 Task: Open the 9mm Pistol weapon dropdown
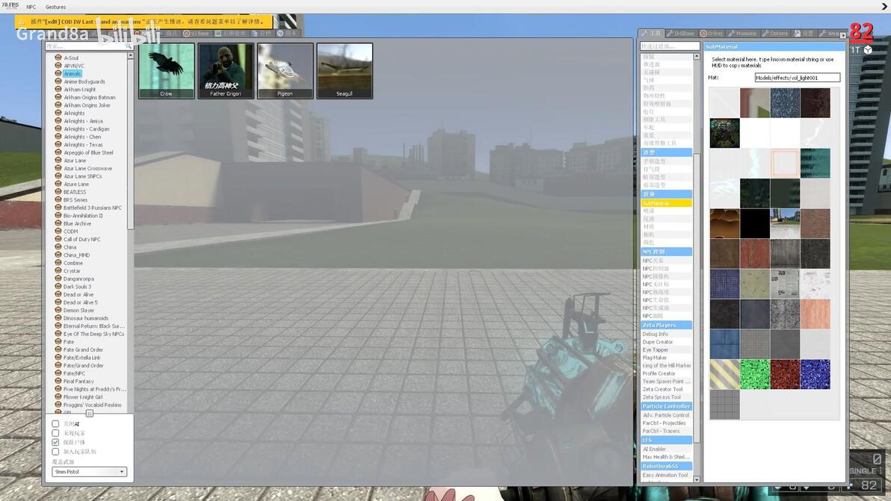click(89, 471)
